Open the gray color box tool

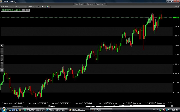[2, 70]
